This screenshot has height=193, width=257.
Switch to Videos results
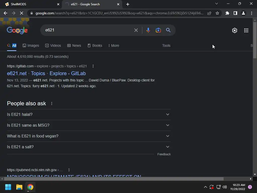click(x=53, y=46)
